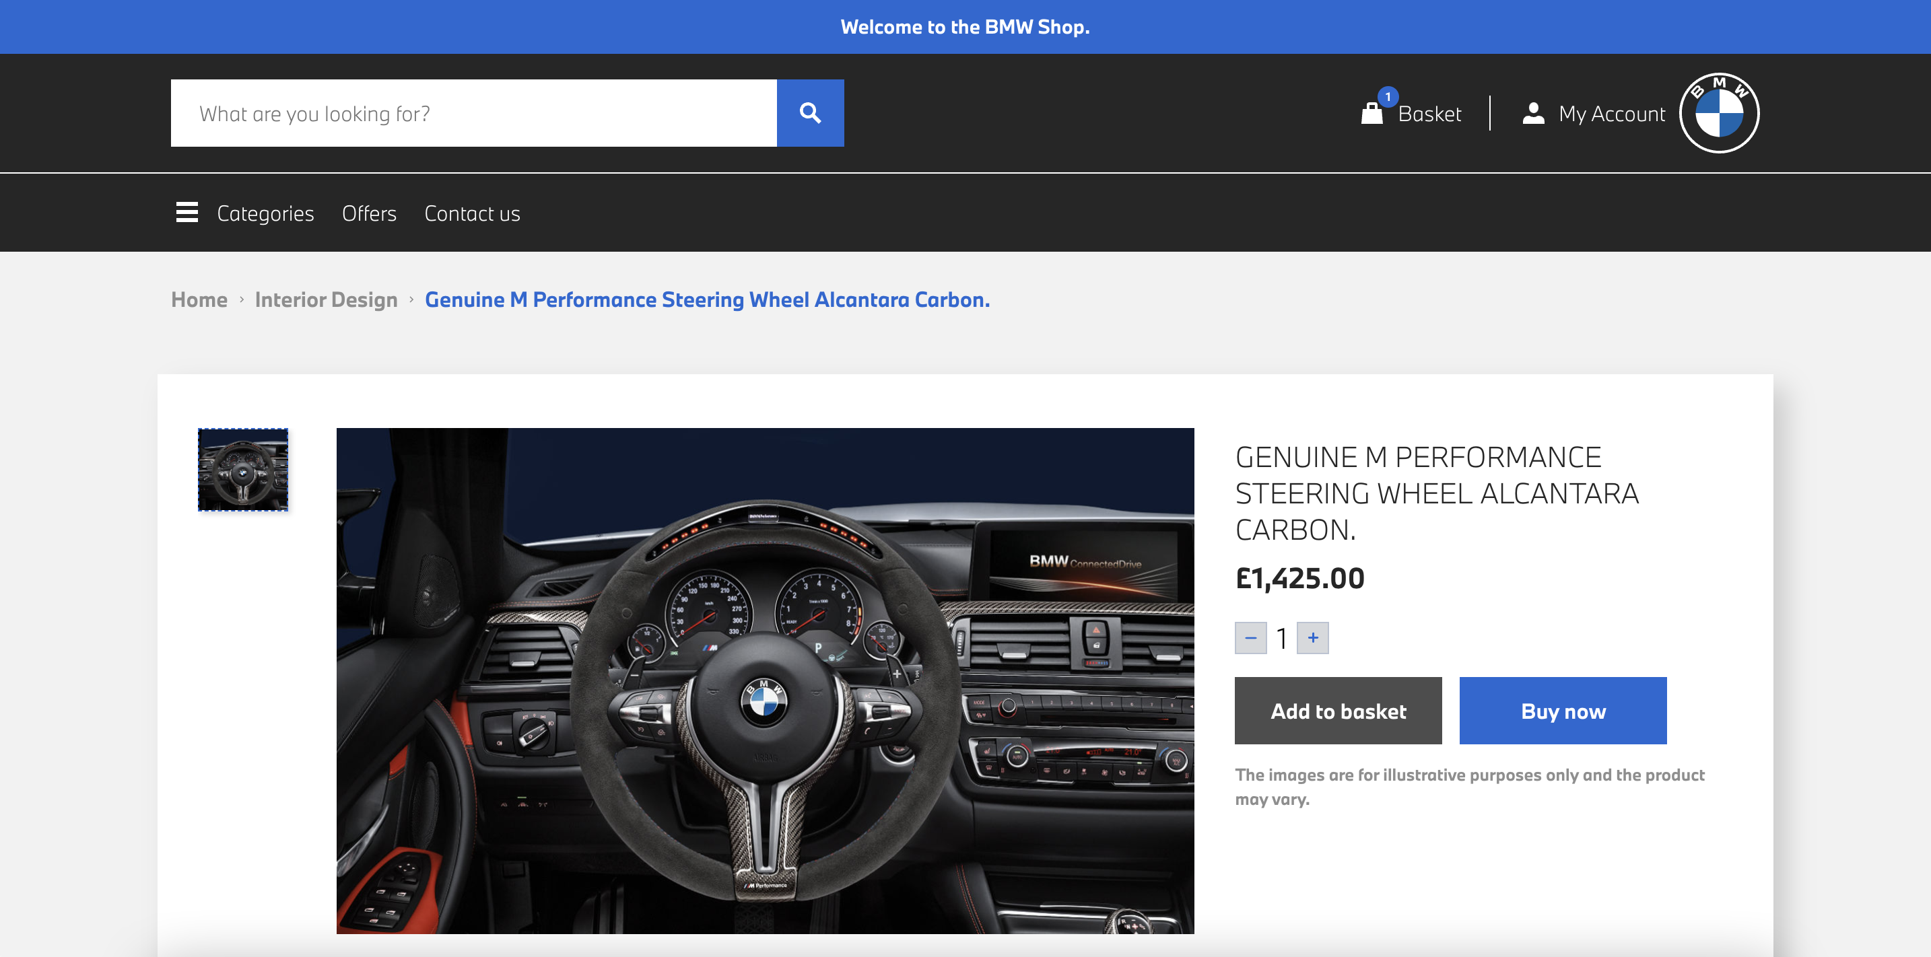The width and height of the screenshot is (1931, 957).
Task: Click the 'Welcome to the BMW Shop.' banner
Action: (965, 27)
